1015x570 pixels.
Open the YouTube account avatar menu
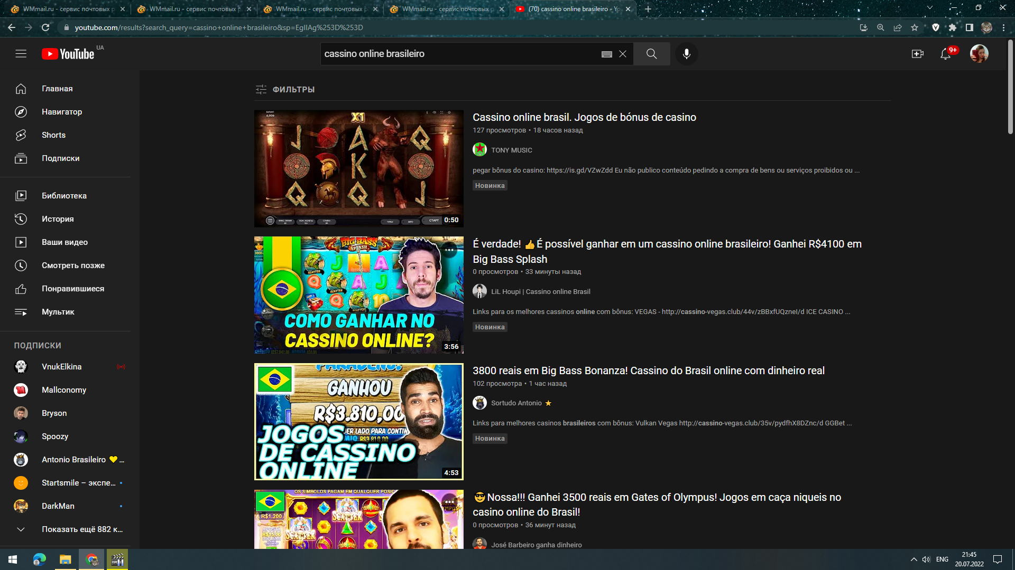[979, 54]
